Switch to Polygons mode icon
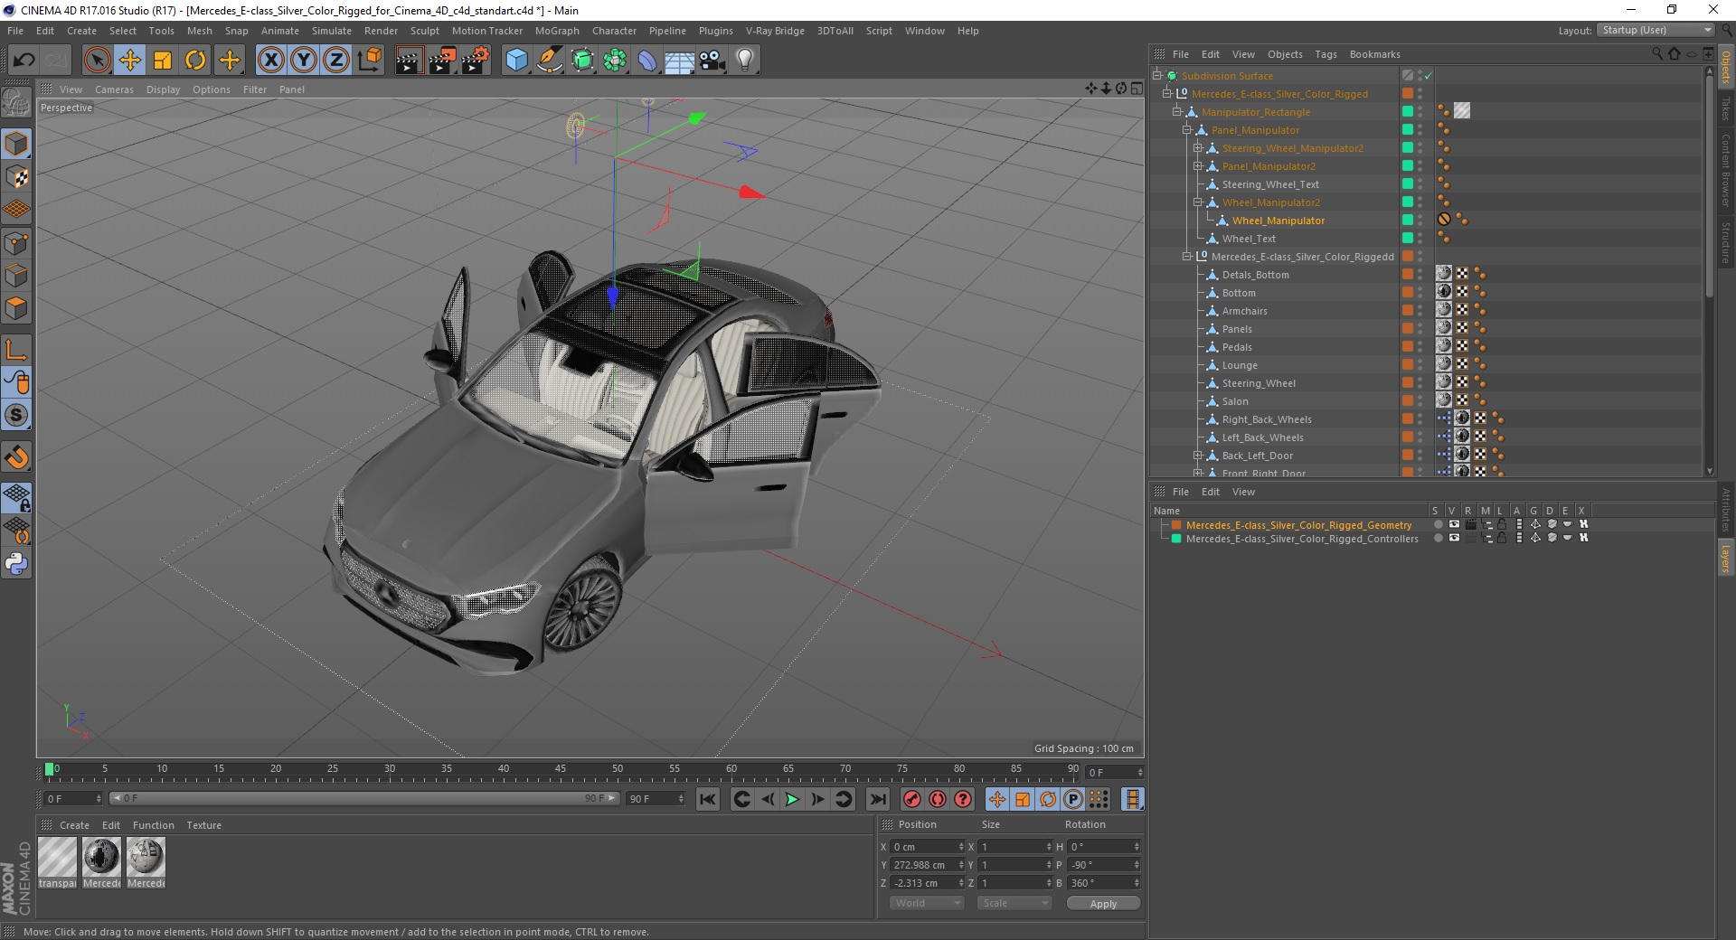 pyautogui.click(x=16, y=308)
